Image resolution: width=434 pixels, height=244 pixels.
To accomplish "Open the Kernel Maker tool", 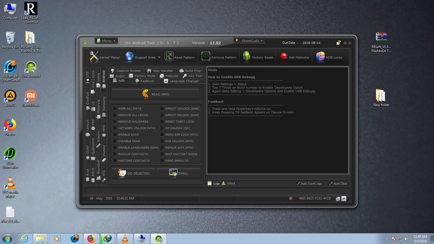I will click(x=105, y=57).
